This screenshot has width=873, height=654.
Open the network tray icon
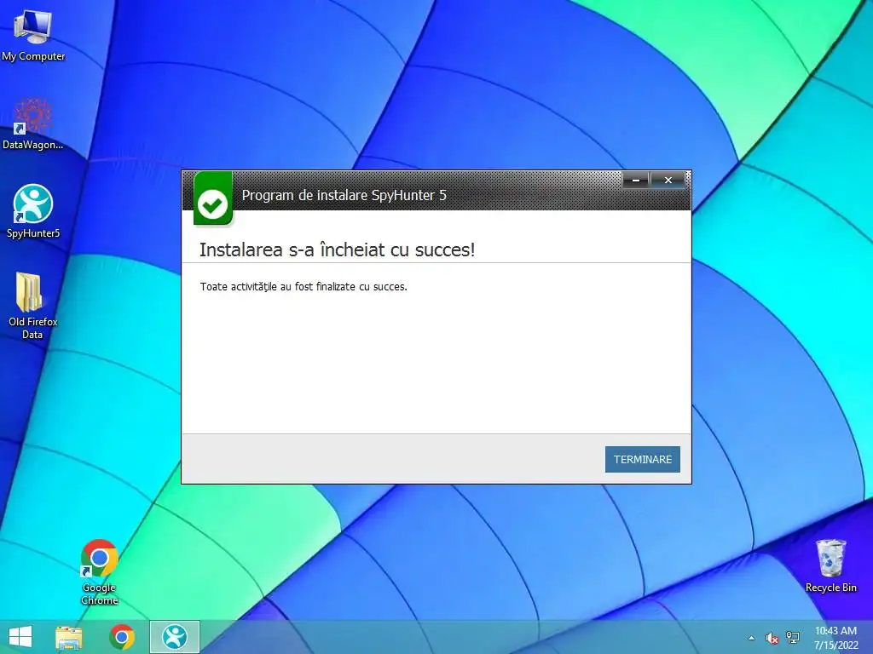click(x=793, y=638)
